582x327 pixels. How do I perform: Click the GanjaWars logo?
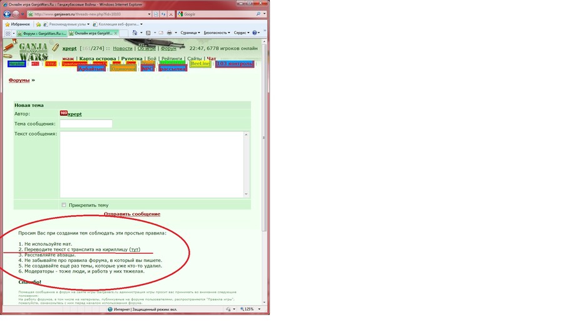33,51
